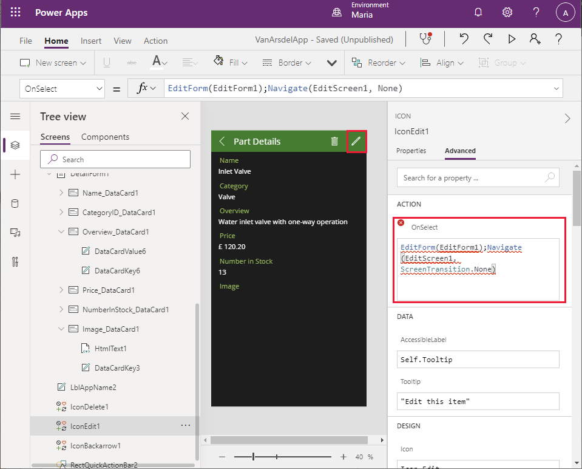Click the App checker stethoscope icon
Image resolution: width=582 pixels, height=469 pixels.
(x=425, y=39)
